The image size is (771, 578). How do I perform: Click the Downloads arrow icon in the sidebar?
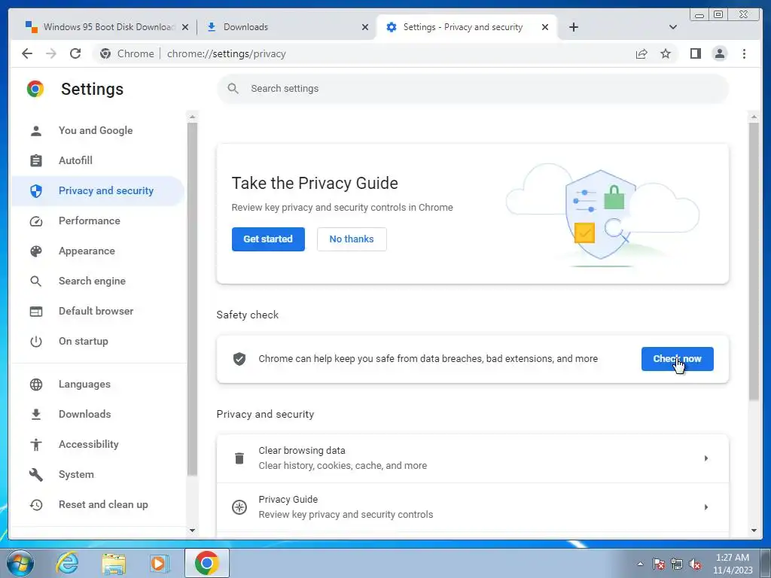click(x=36, y=415)
